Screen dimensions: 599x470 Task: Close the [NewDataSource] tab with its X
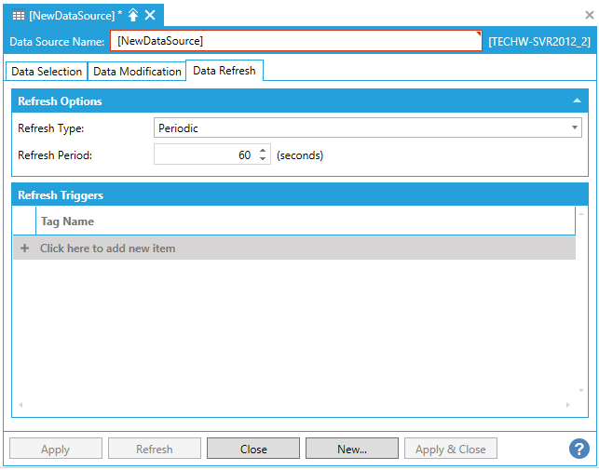150,15
